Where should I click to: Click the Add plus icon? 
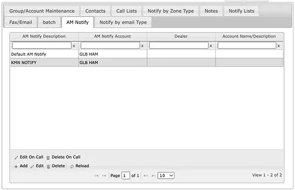coord(16,166)
